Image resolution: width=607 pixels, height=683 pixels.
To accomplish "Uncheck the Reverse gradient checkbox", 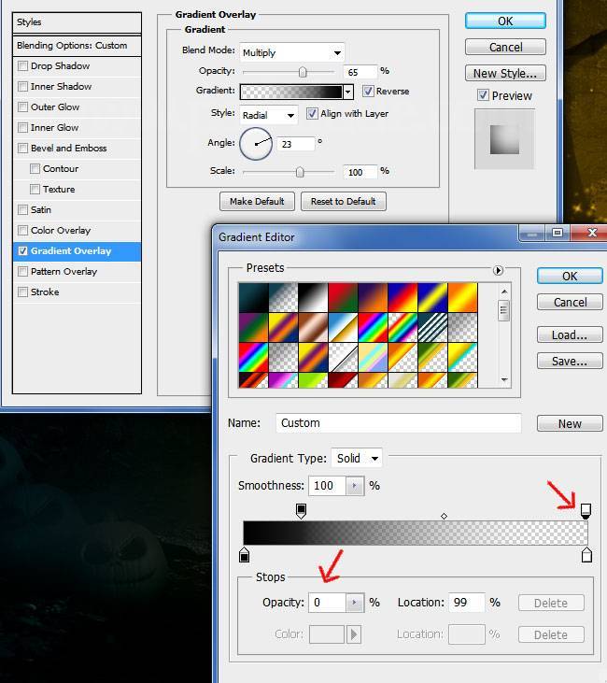I will coord(368,92).
